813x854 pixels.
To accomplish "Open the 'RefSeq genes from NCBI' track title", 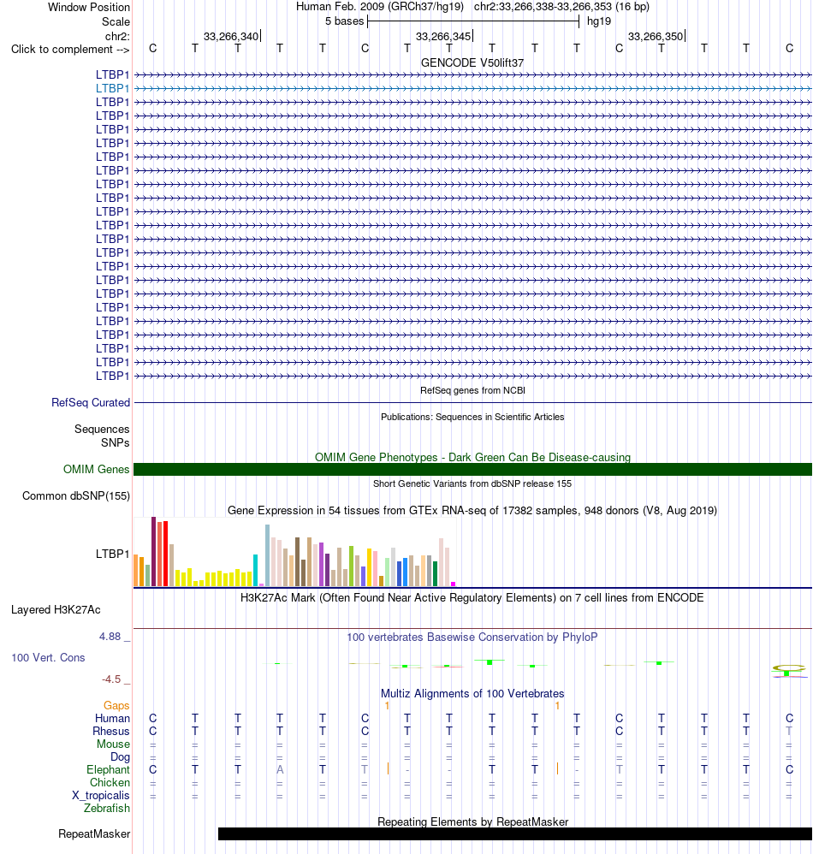I will coord(472,390).
